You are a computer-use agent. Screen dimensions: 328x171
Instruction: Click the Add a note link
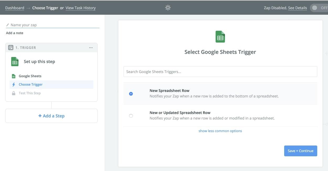tap(15, 33)
